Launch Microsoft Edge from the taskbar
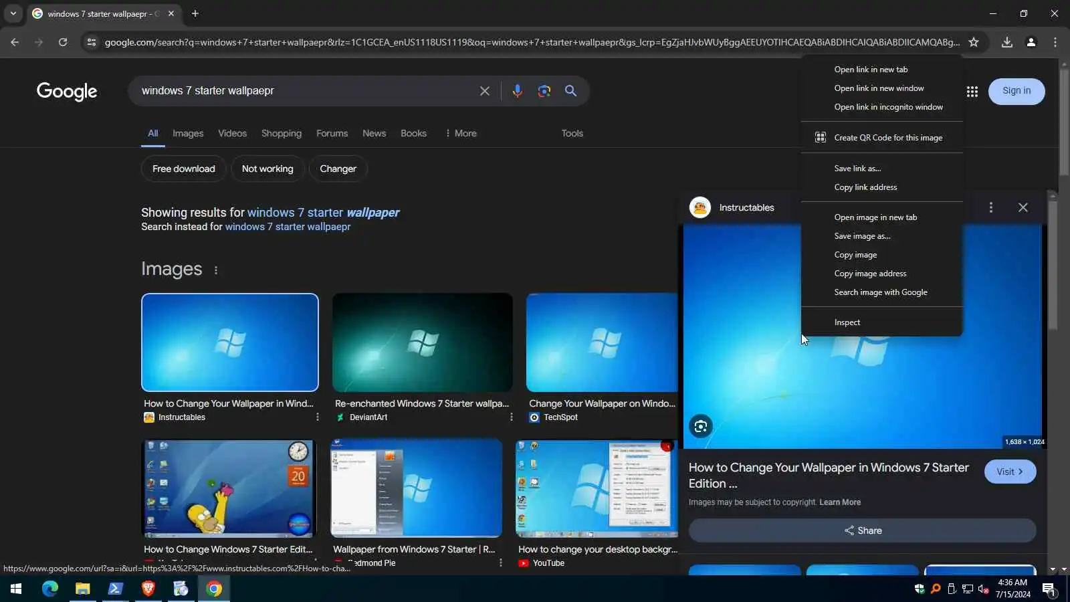 pos(50,589)
